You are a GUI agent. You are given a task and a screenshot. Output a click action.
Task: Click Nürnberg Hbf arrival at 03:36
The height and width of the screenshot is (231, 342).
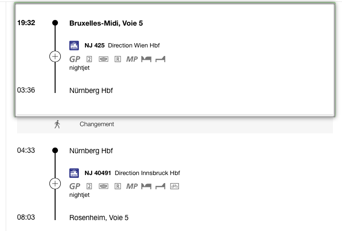(x=91, y=90)
